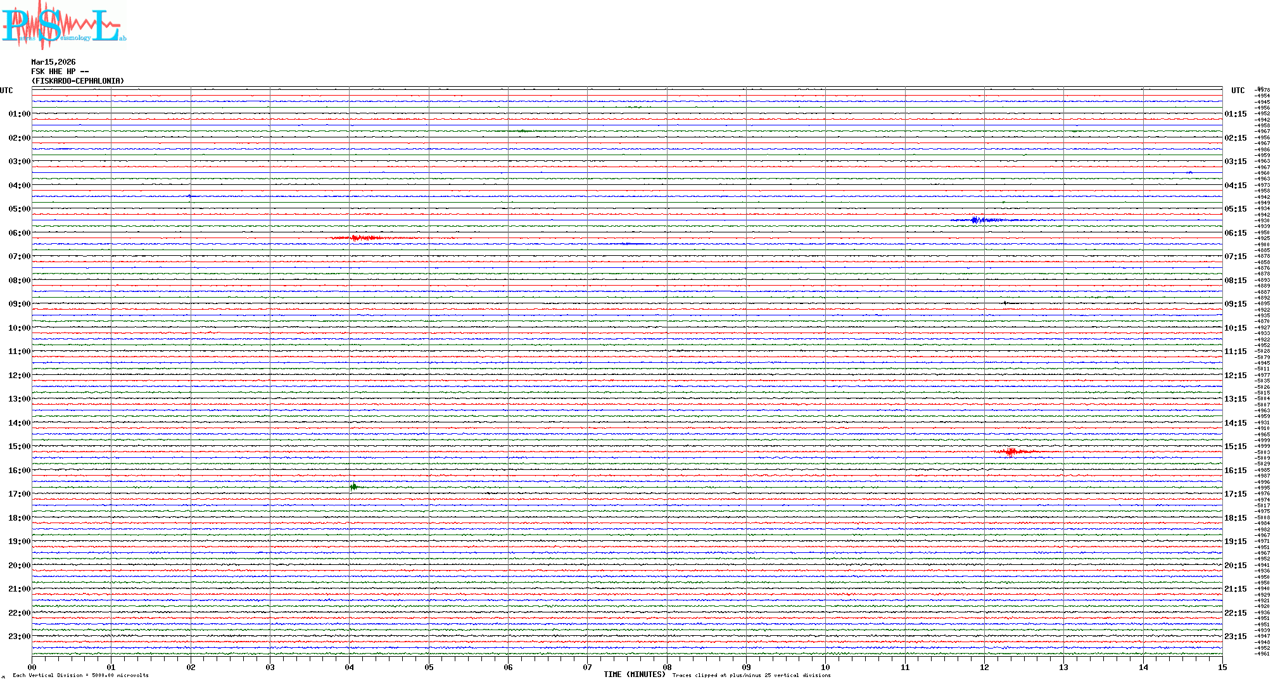Click minute 00 tick label on bottom axis
This screenshot has width=1273, height=684.
(x=32, y=668)
